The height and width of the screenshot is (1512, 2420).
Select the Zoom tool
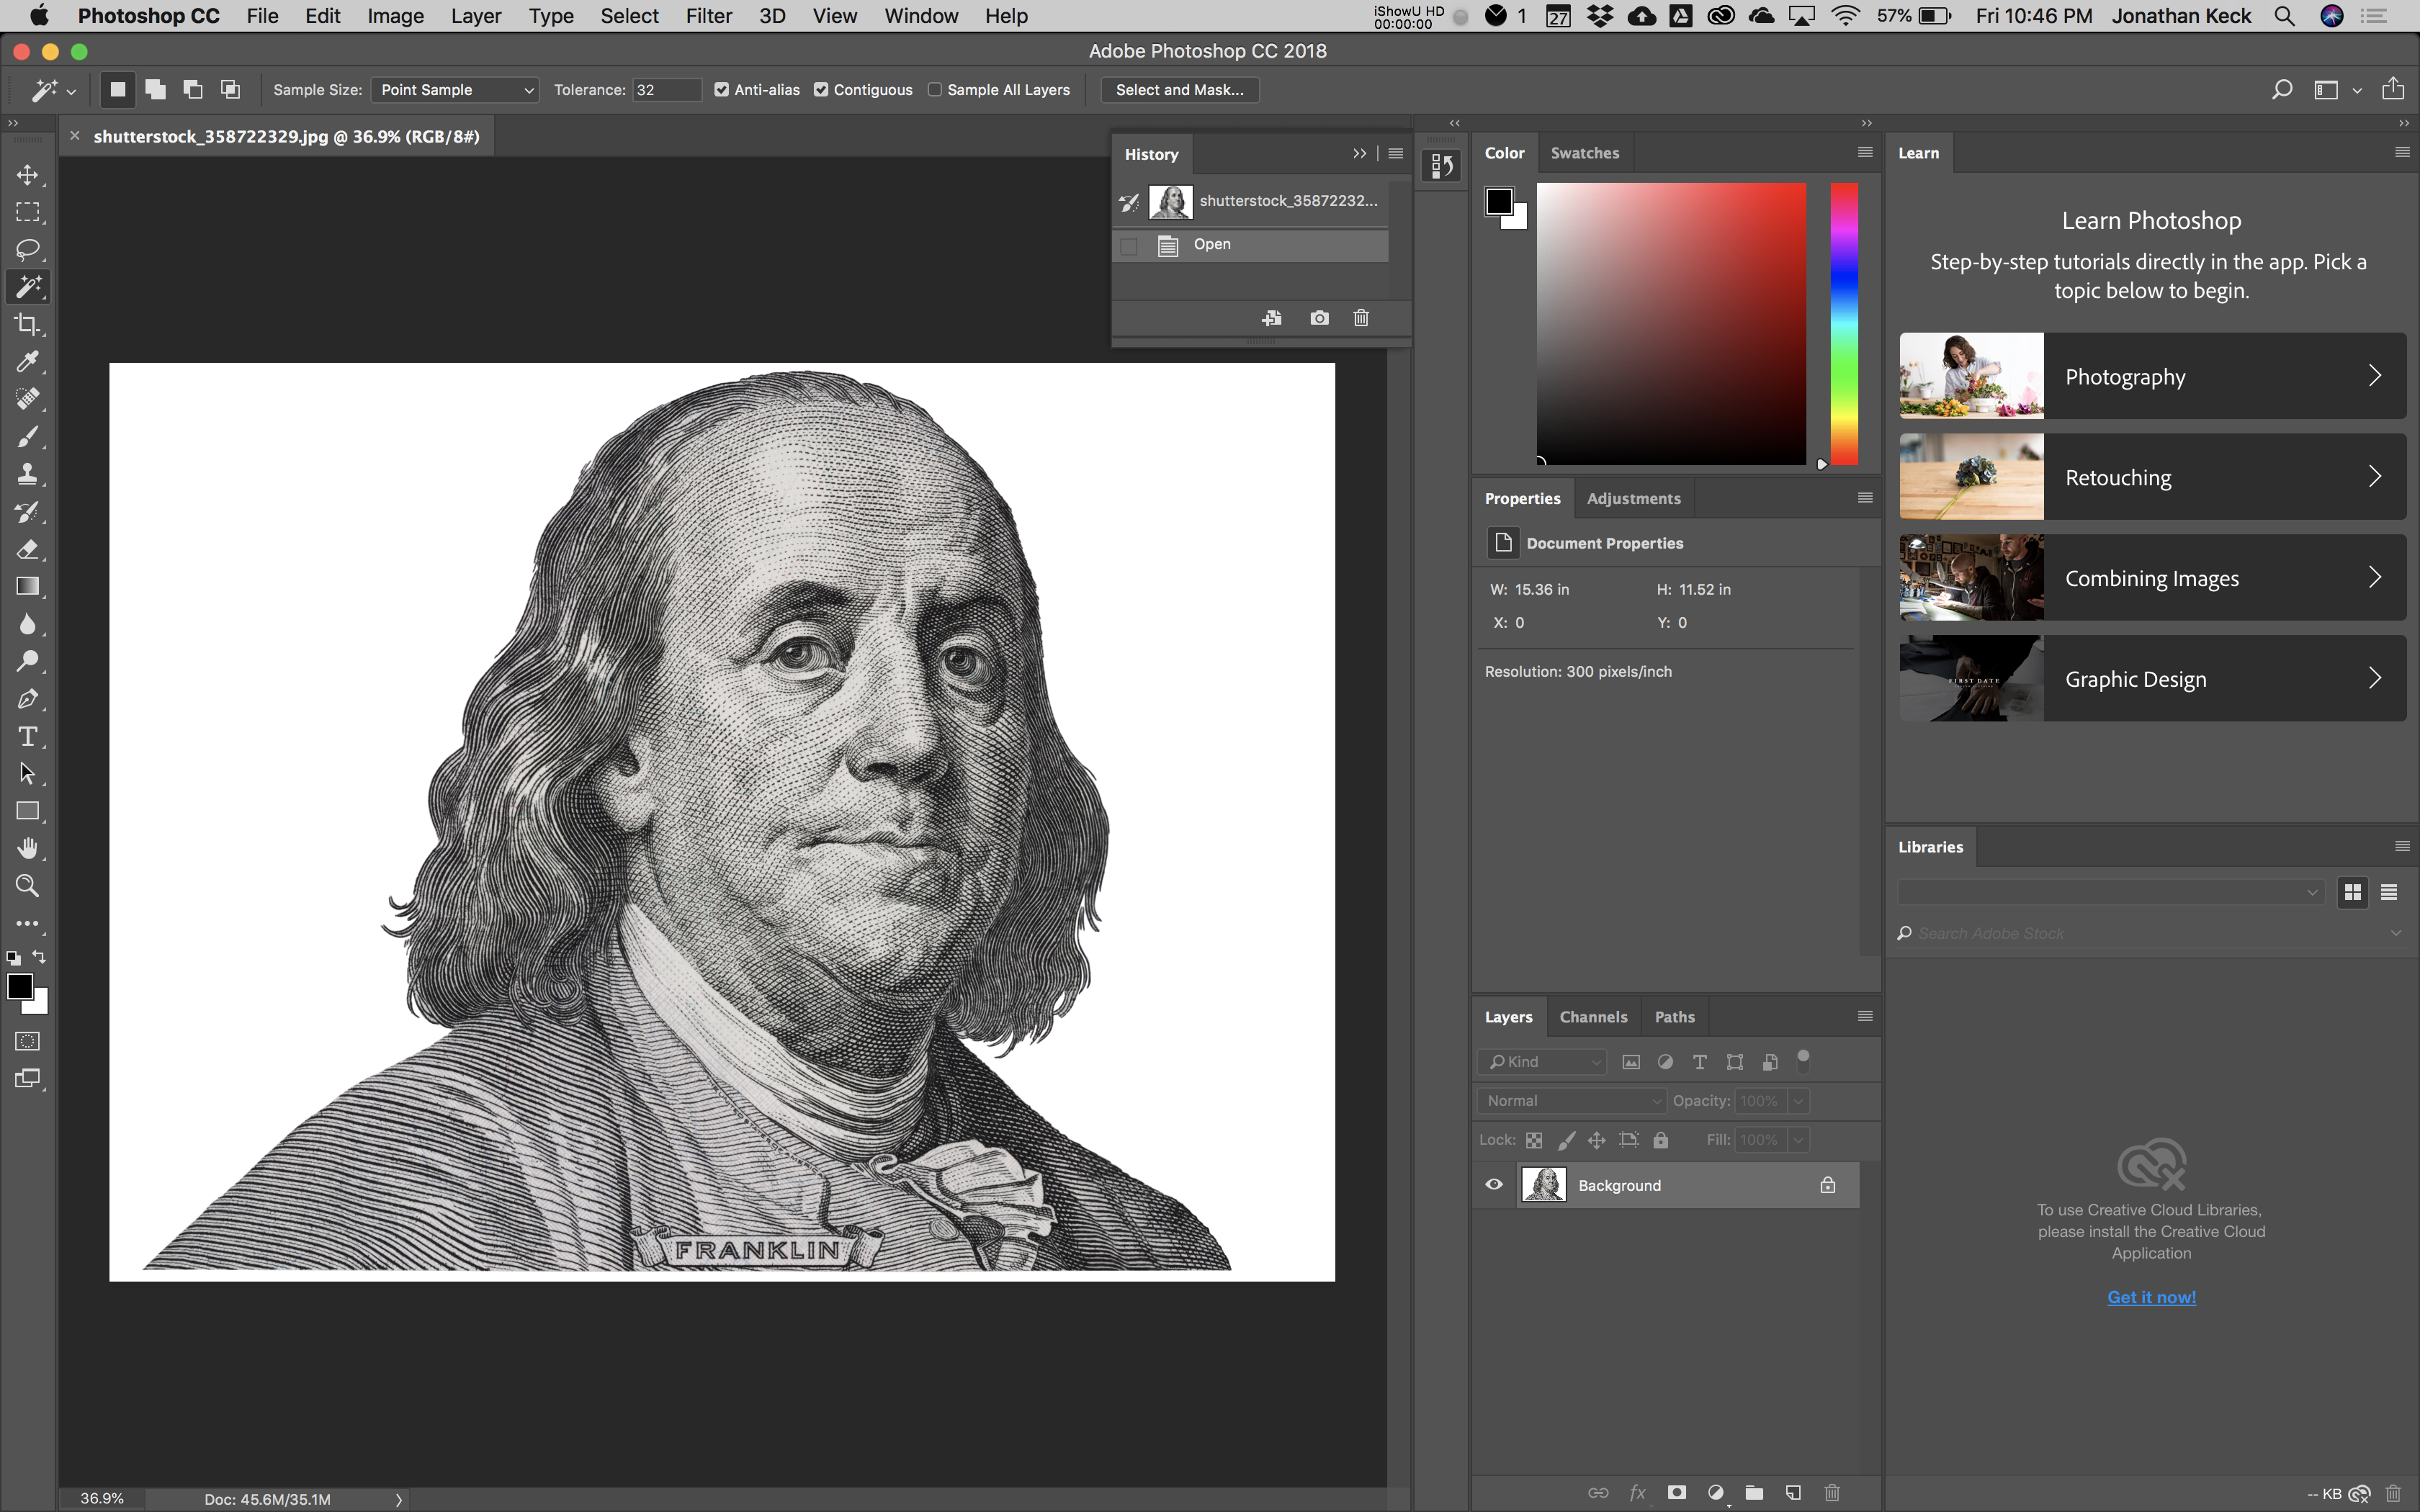point(27,886)
